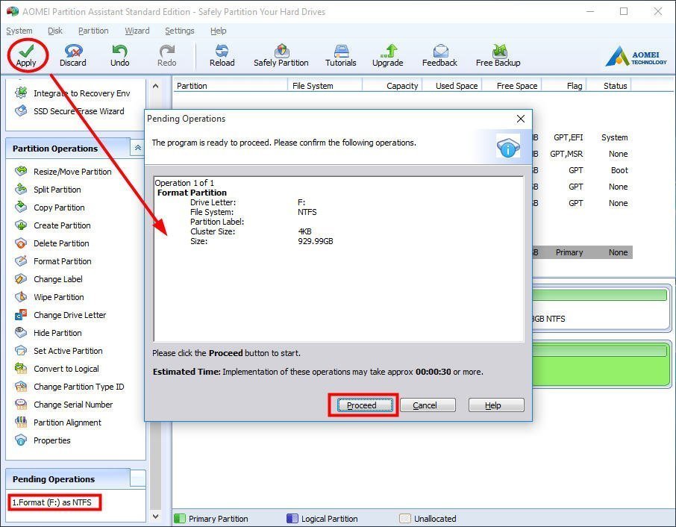Image resolution: width=676 pixels, height=527 pixels.
Task: Open Tutorials from the toolbar
Action: coord(340,56)
